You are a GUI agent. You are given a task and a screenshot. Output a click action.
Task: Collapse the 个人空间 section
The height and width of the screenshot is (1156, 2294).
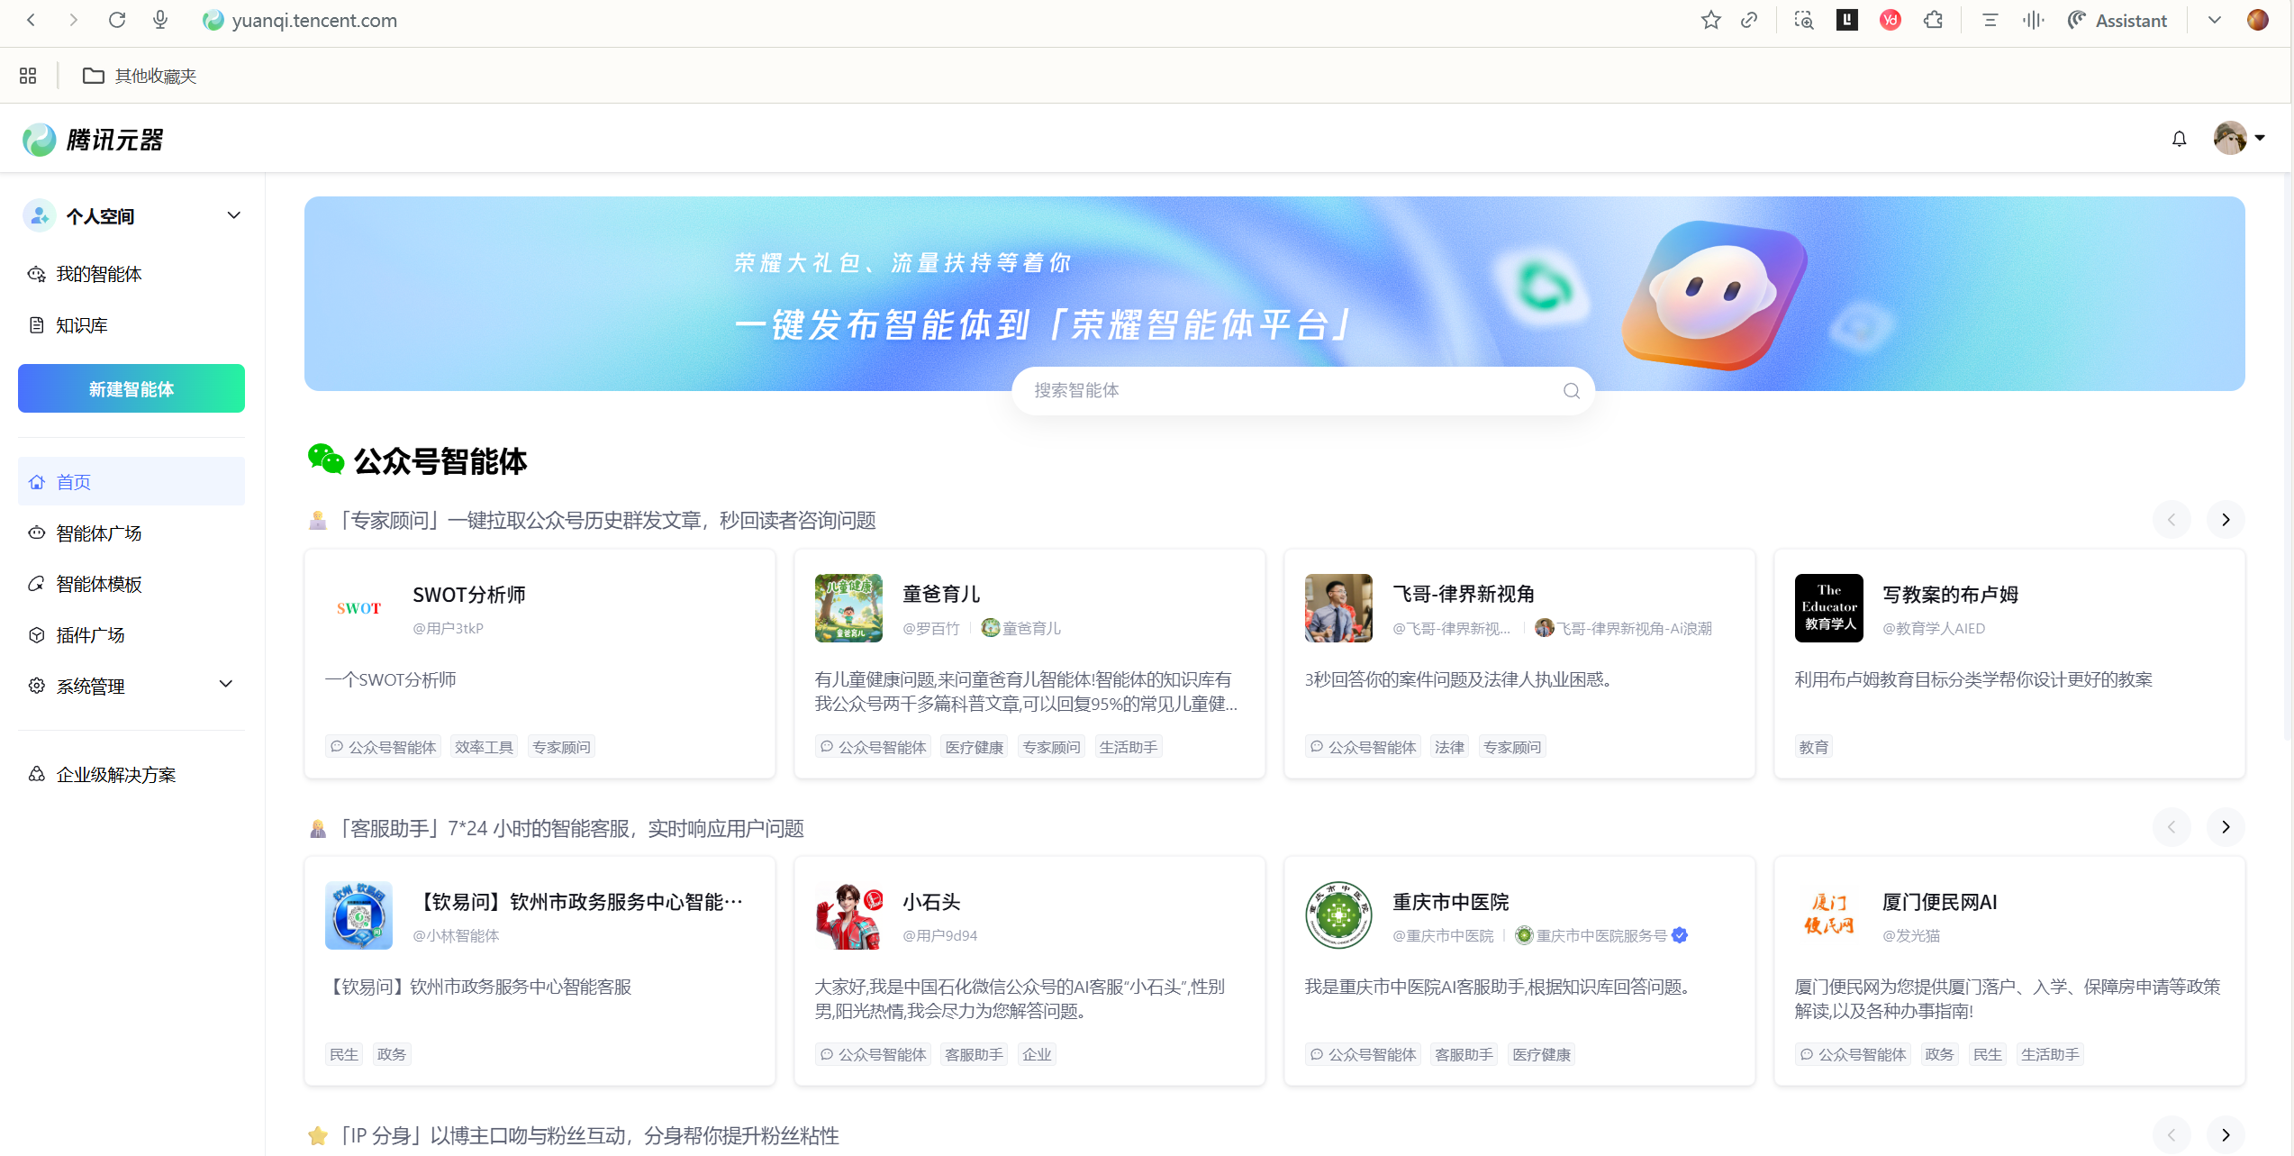click(234, 215)
